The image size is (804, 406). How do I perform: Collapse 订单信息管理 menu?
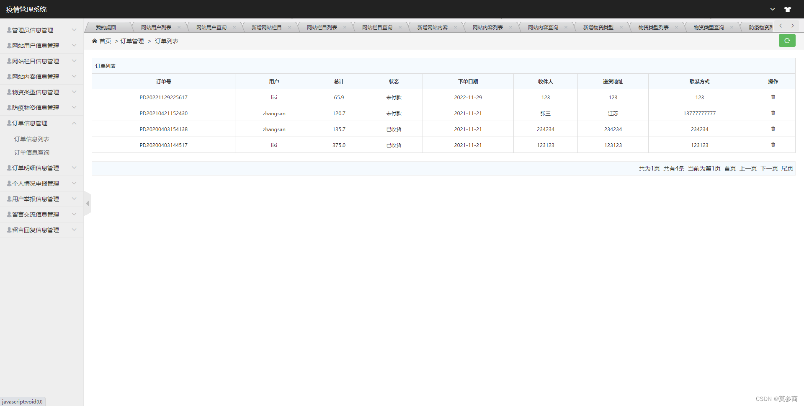pyautogui.click(x=41, y=123)
